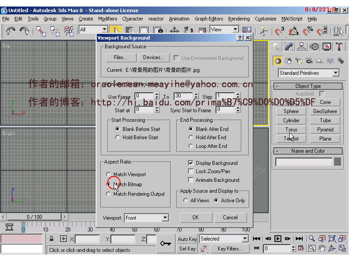The image size is (349, 261).
Task: Enable the Lock Zoom/Pan checkbox
Action: click(191, 171)
